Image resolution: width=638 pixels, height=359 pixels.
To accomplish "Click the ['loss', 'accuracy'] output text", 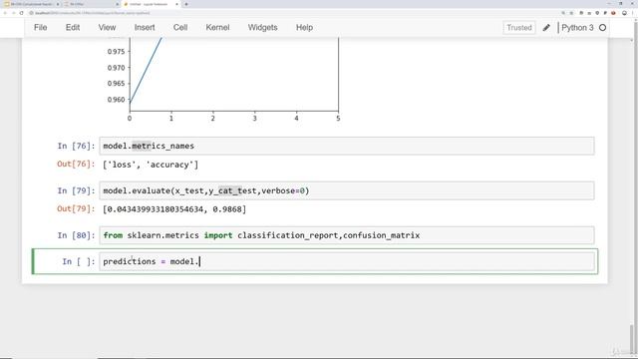I will [151, 165].
